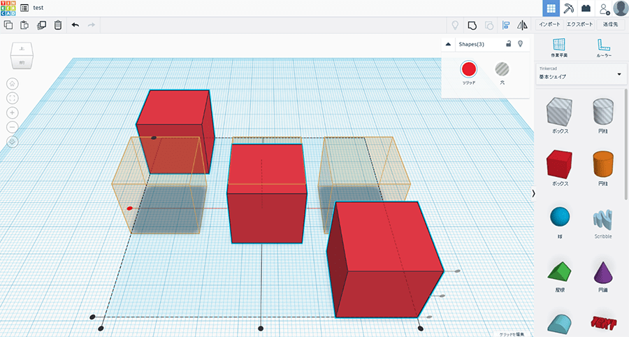Click the Duplicate and repeat icon

tap(41, 25)
